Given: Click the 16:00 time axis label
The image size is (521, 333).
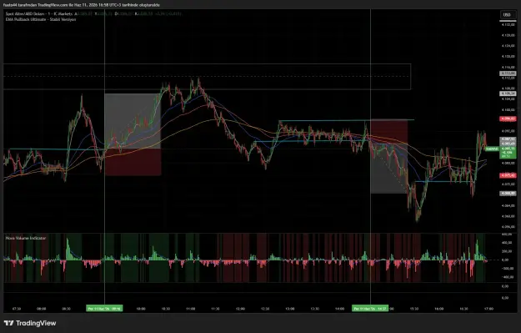Looking at the screenshot, I should (439, 309).
